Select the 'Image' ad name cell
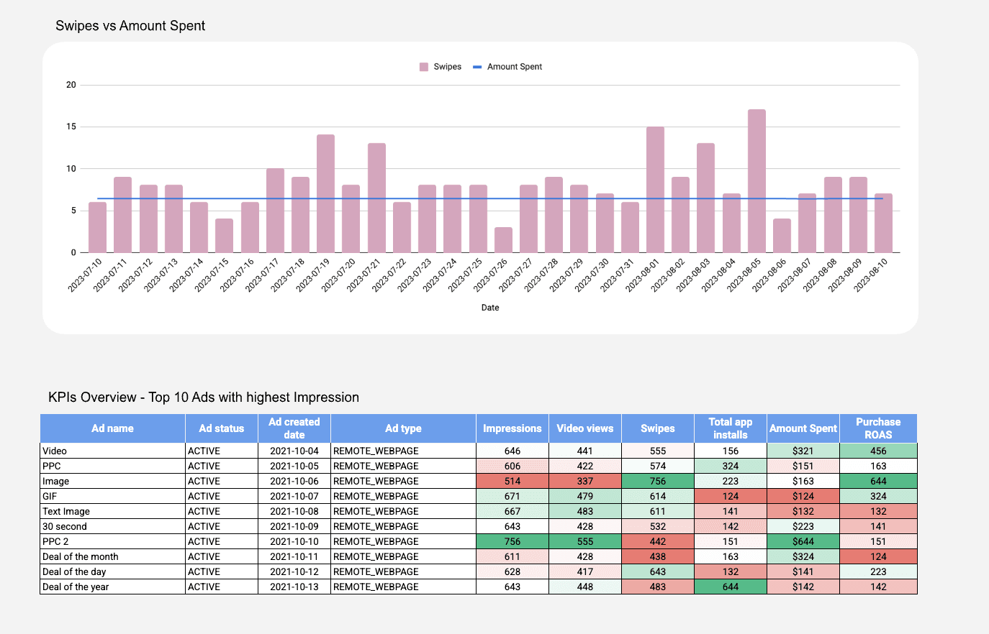989x634 pixels. click(x=112, y=482)
